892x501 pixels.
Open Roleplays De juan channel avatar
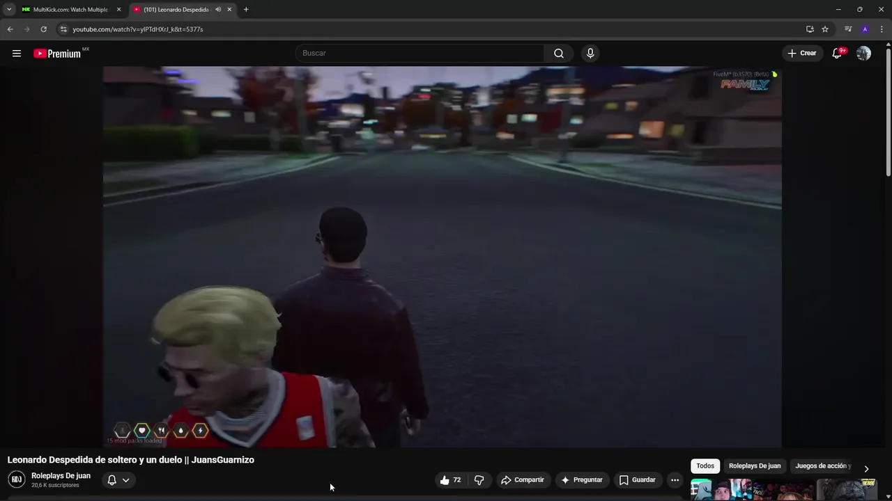(16, 479)
